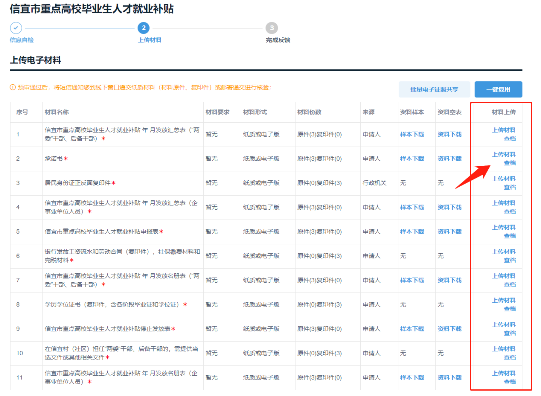The width and height of the screenshot is (541, 396).
Task: Upload material for row 4
Action: pyautogui.click(x=504, y=203)
